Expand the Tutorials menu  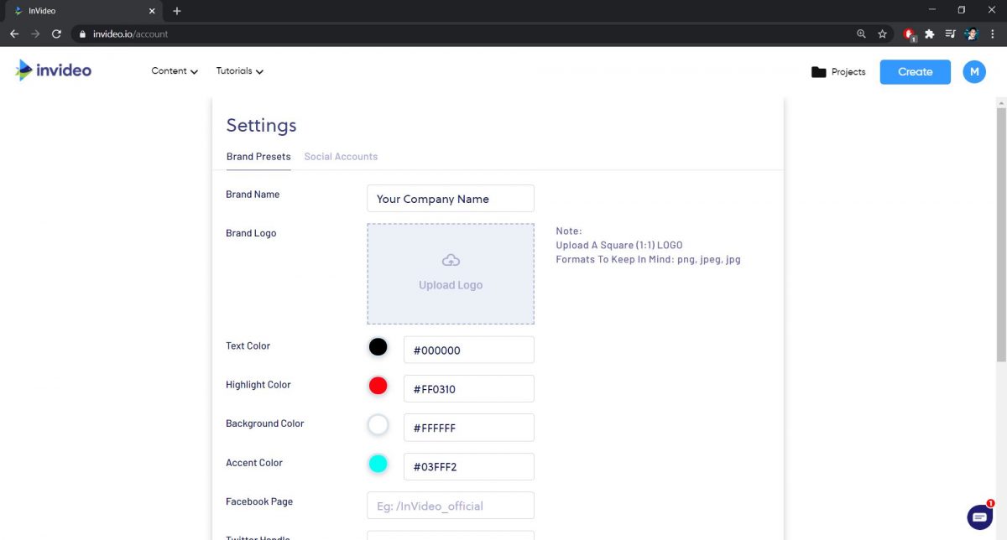coord(239,71)
